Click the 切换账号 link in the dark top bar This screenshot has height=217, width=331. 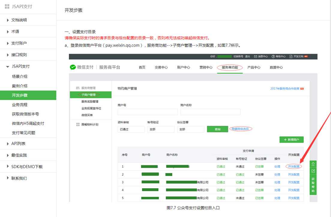coord(238,57)
